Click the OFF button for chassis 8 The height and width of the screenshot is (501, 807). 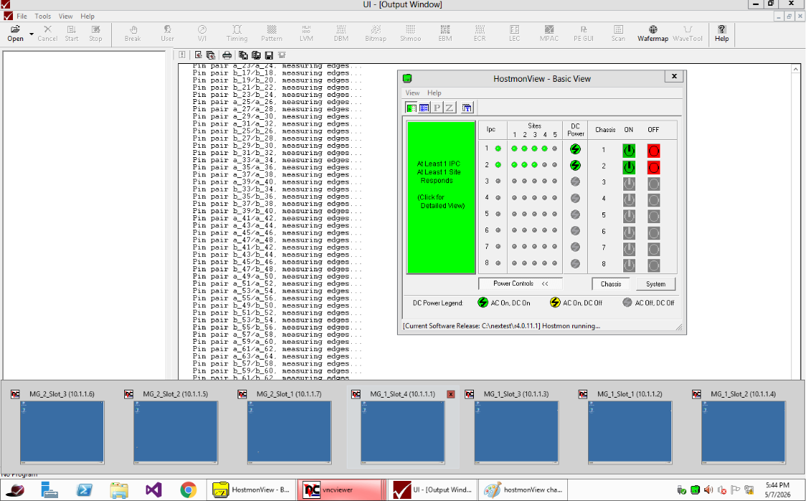coord(653,266)
